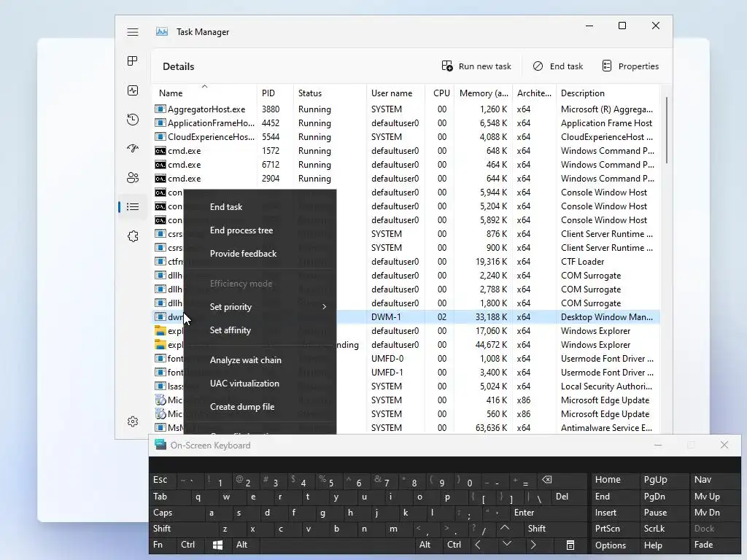Toggle the Nav key on keyboard
Viewport: 747px width, 560px height.
pos(716,480)
